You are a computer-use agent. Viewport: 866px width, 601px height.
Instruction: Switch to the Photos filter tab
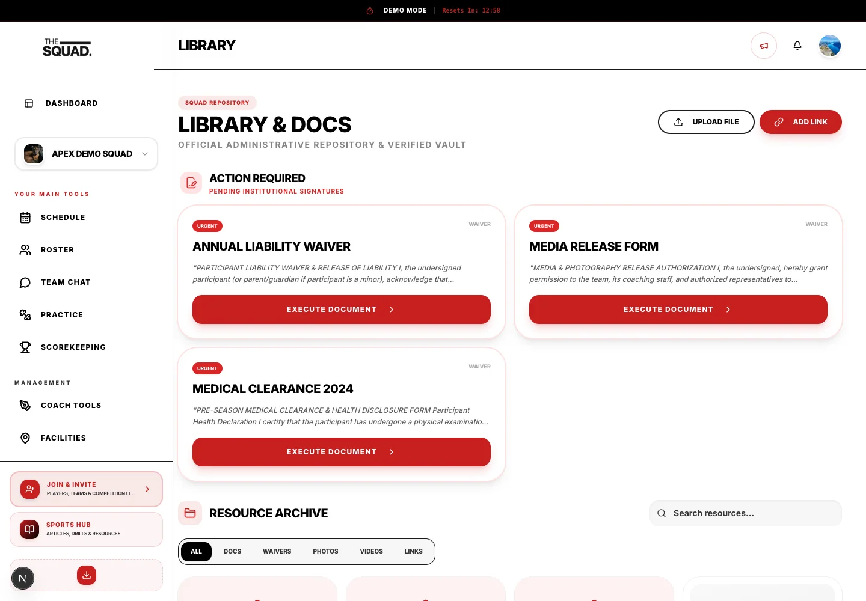(x=326, y=552)
